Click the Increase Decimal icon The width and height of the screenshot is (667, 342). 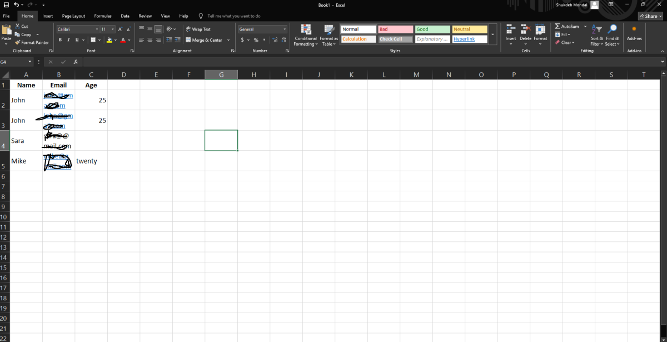(x=276, y=40)
